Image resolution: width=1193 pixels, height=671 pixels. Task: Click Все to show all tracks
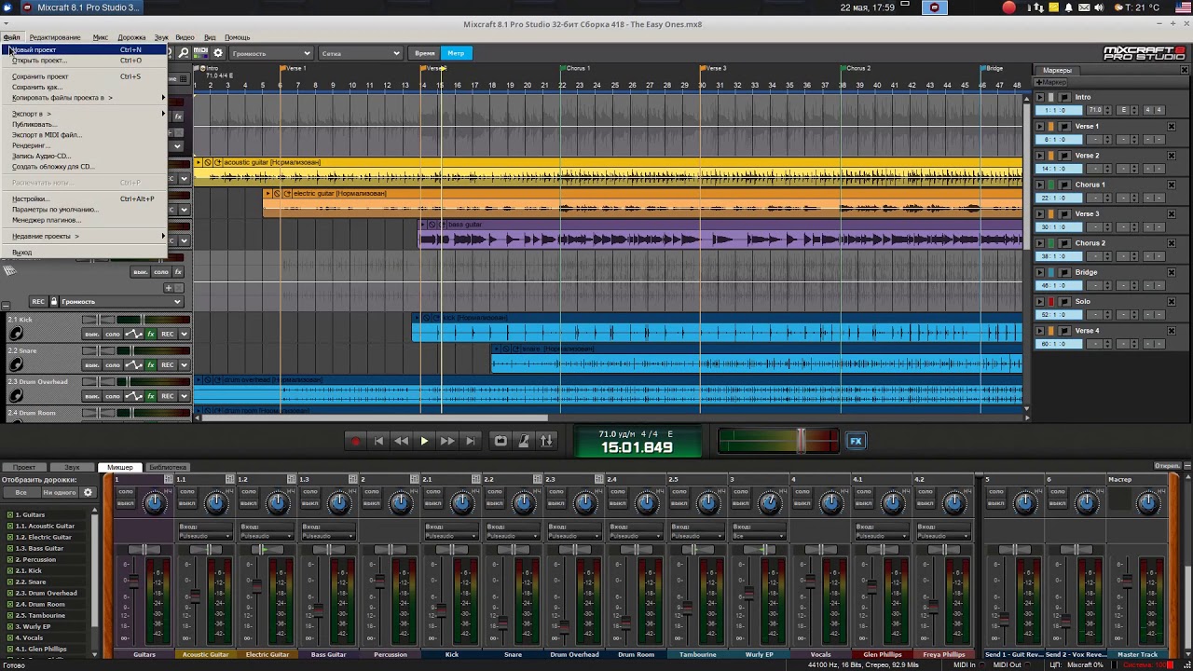[x=21, y=492]
